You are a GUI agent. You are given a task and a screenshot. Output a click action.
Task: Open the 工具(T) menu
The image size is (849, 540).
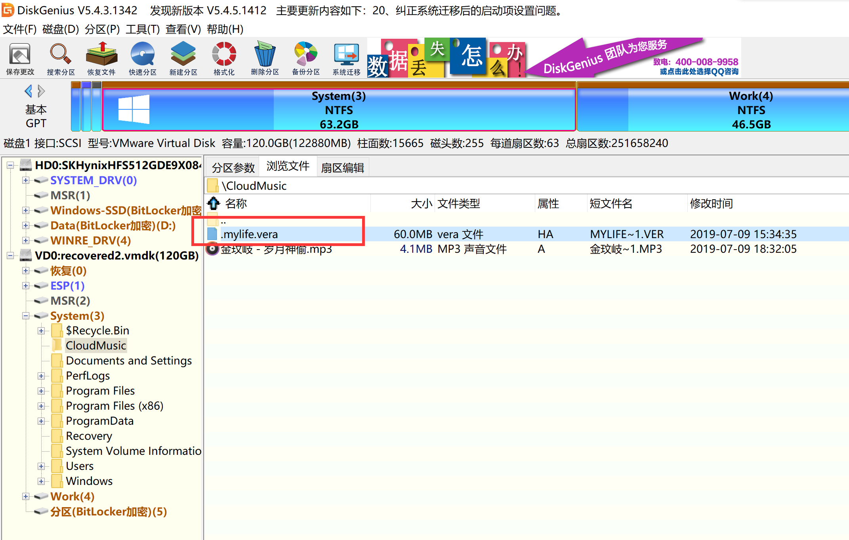pos(142,29)
